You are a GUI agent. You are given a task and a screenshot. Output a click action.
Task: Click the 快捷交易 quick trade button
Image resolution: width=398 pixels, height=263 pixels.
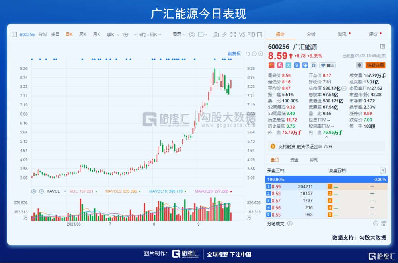[375, 66]
